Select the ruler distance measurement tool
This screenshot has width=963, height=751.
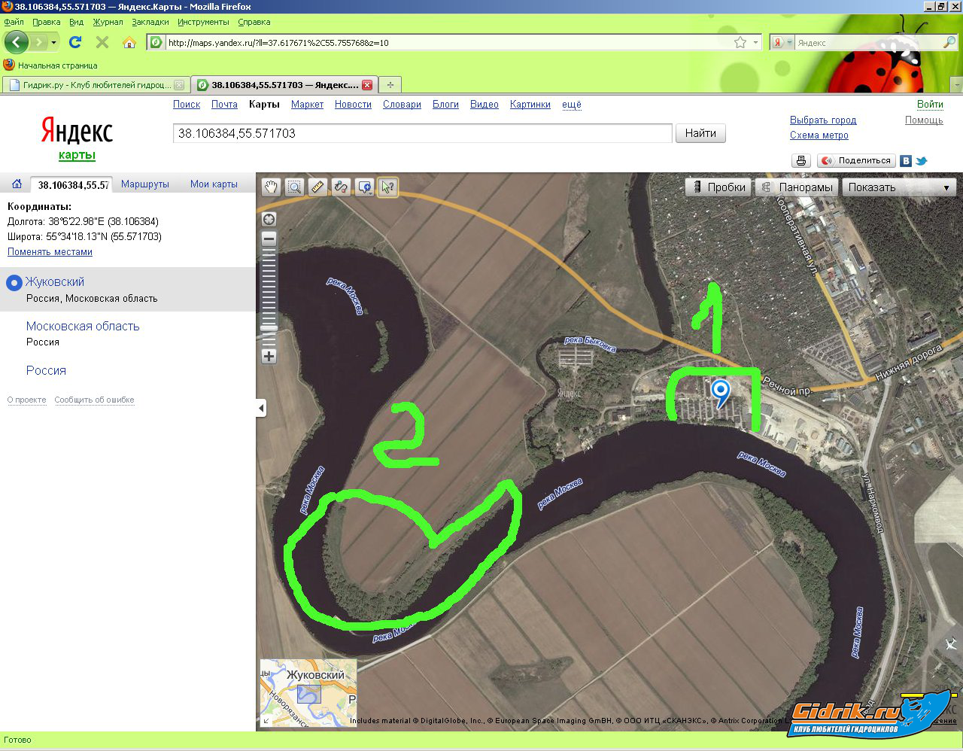317,187
